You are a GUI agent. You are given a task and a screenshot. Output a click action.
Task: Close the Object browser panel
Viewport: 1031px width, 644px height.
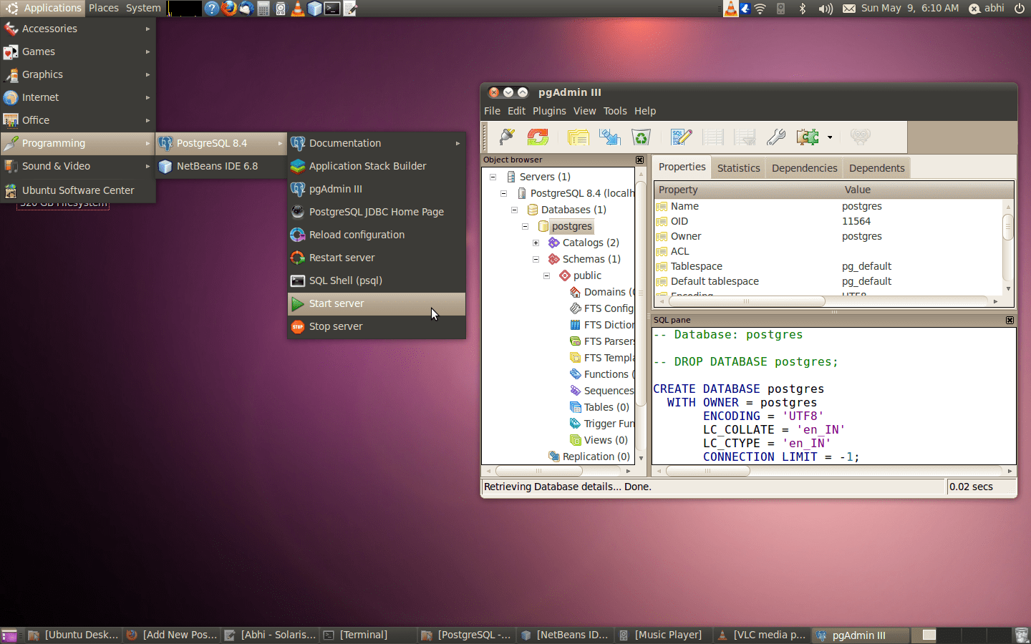639,160
